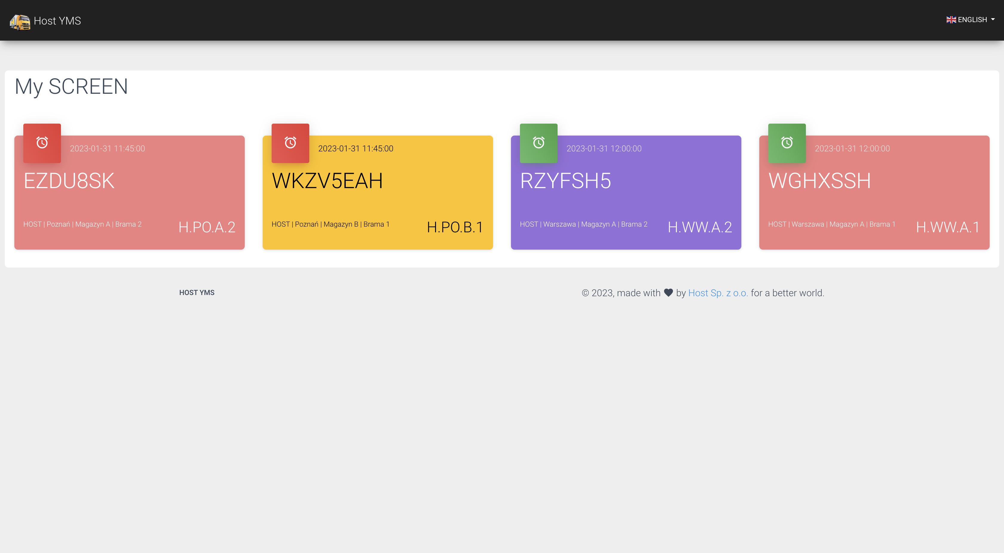Click the My SCREEN heading

(72, 87)
